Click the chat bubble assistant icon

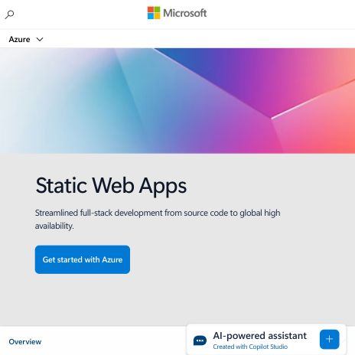200,340
